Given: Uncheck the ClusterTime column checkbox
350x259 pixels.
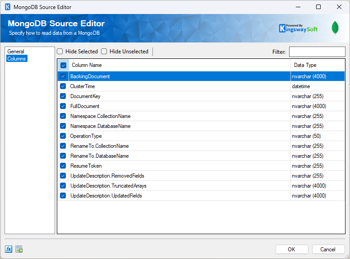Looking at the screenshot, I should click(x=63, y=86).
